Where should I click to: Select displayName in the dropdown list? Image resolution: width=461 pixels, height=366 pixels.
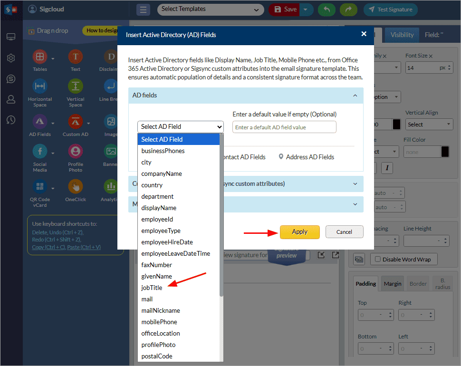pyautogui.click(x=159, y=208)
